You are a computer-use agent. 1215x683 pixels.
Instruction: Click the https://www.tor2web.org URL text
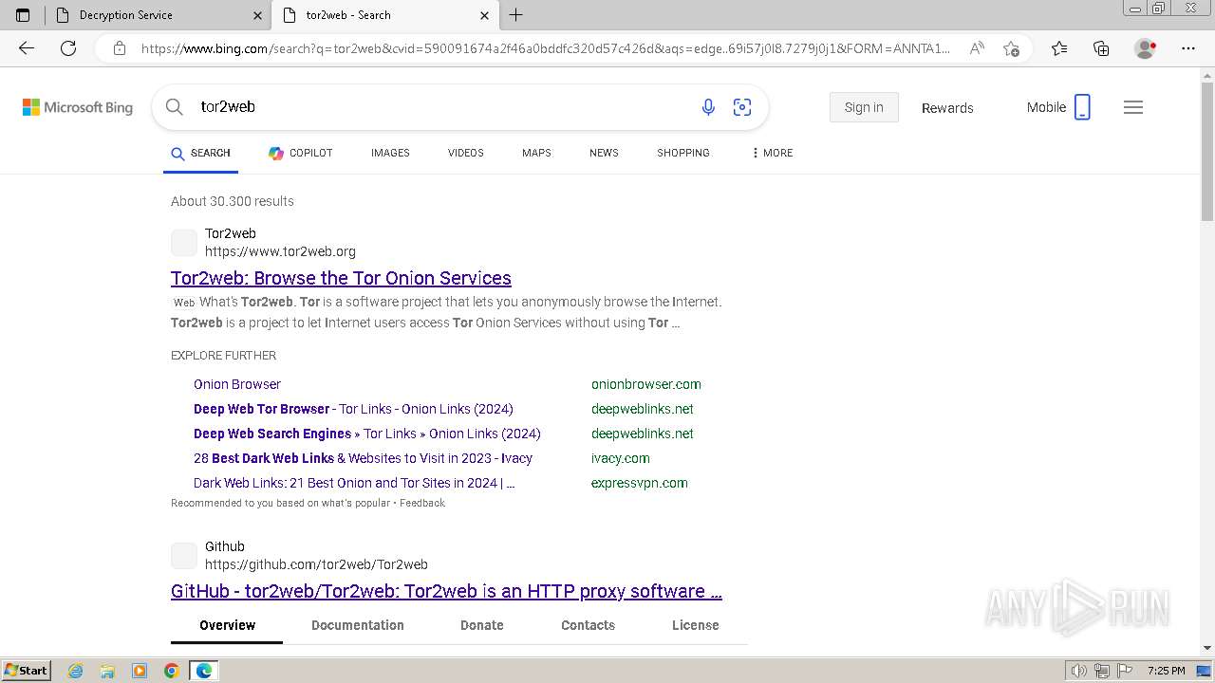pos(280,251)
